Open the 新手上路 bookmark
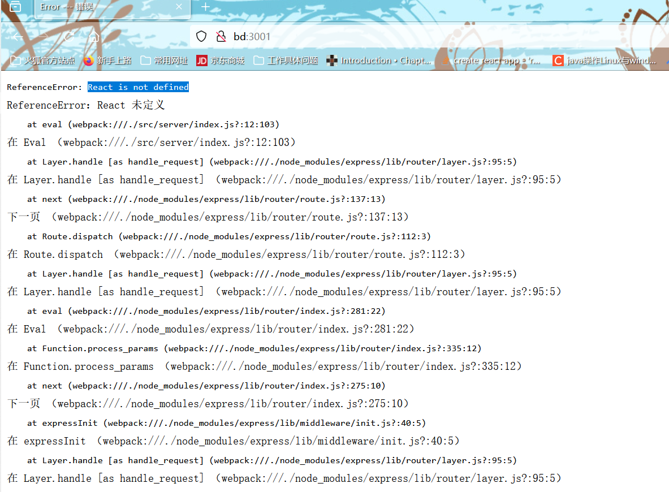The width and height of the screenshot is (669, 492). pyautogui.click(x=107, y=61)
